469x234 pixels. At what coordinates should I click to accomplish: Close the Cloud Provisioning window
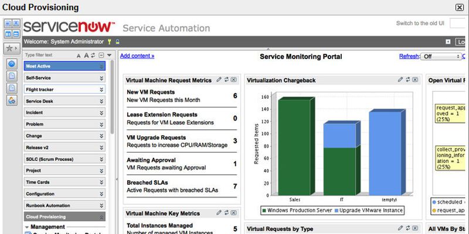[x=460, y=8]
